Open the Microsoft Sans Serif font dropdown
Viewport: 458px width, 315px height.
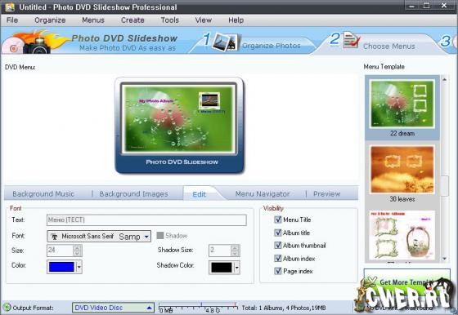click(x=99, y=236)
